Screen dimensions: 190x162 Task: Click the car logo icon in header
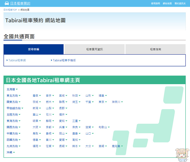7,4
